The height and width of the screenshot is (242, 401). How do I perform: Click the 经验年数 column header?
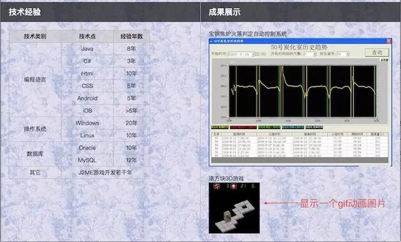pyautogui.click(x=132, y=36)
